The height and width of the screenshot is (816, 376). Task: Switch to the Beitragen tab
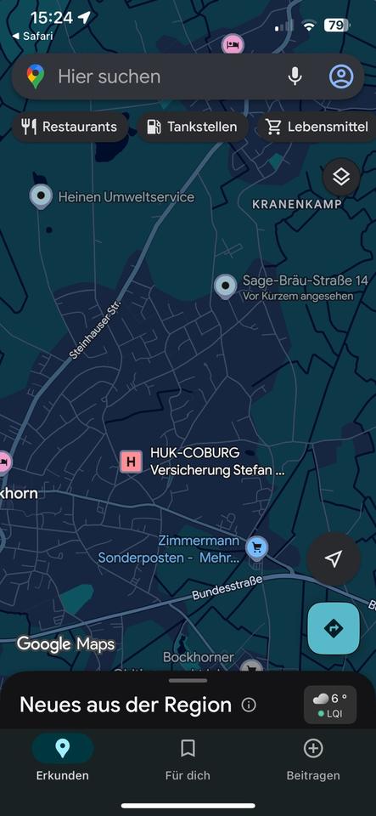pos(313,761)
